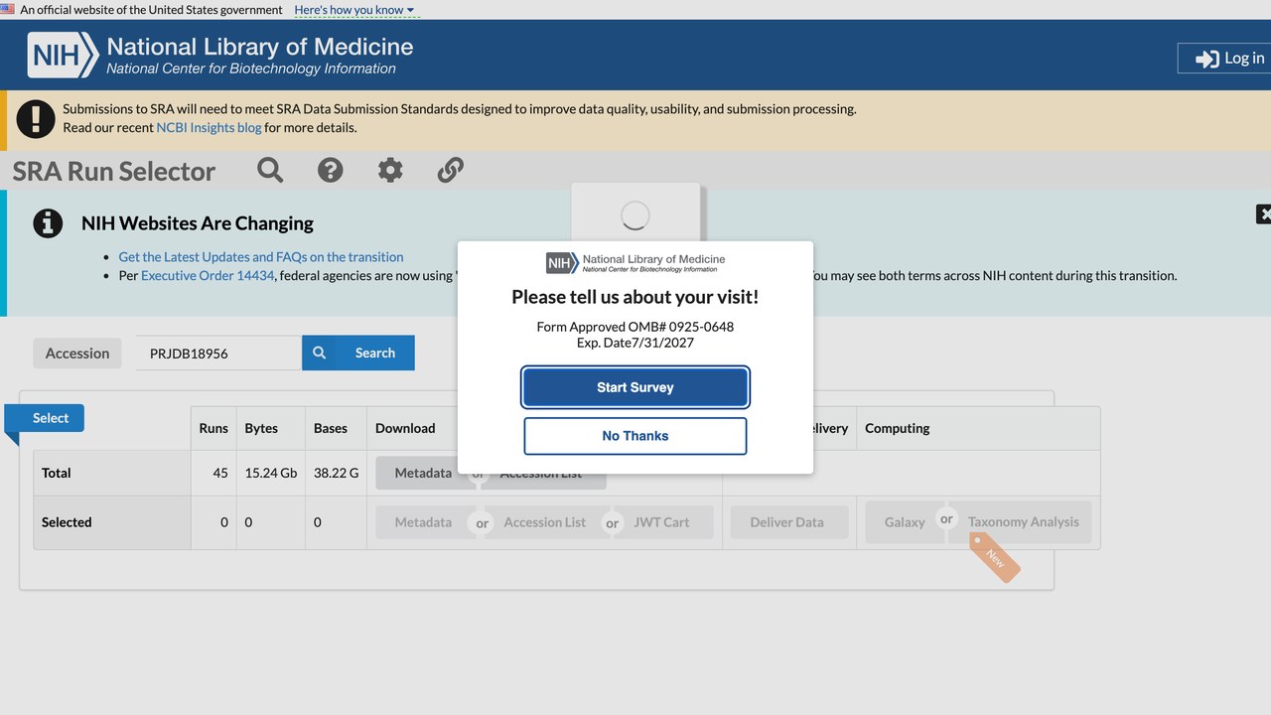The image size is (1271, 715).
Task: Click the NIH National Library of Medicine logo
Action: [x=220, y=56]
